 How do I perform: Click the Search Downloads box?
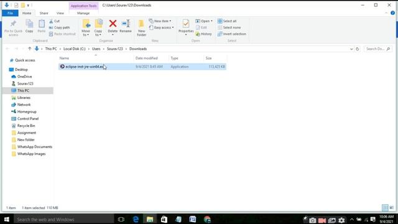pos(377,49)
